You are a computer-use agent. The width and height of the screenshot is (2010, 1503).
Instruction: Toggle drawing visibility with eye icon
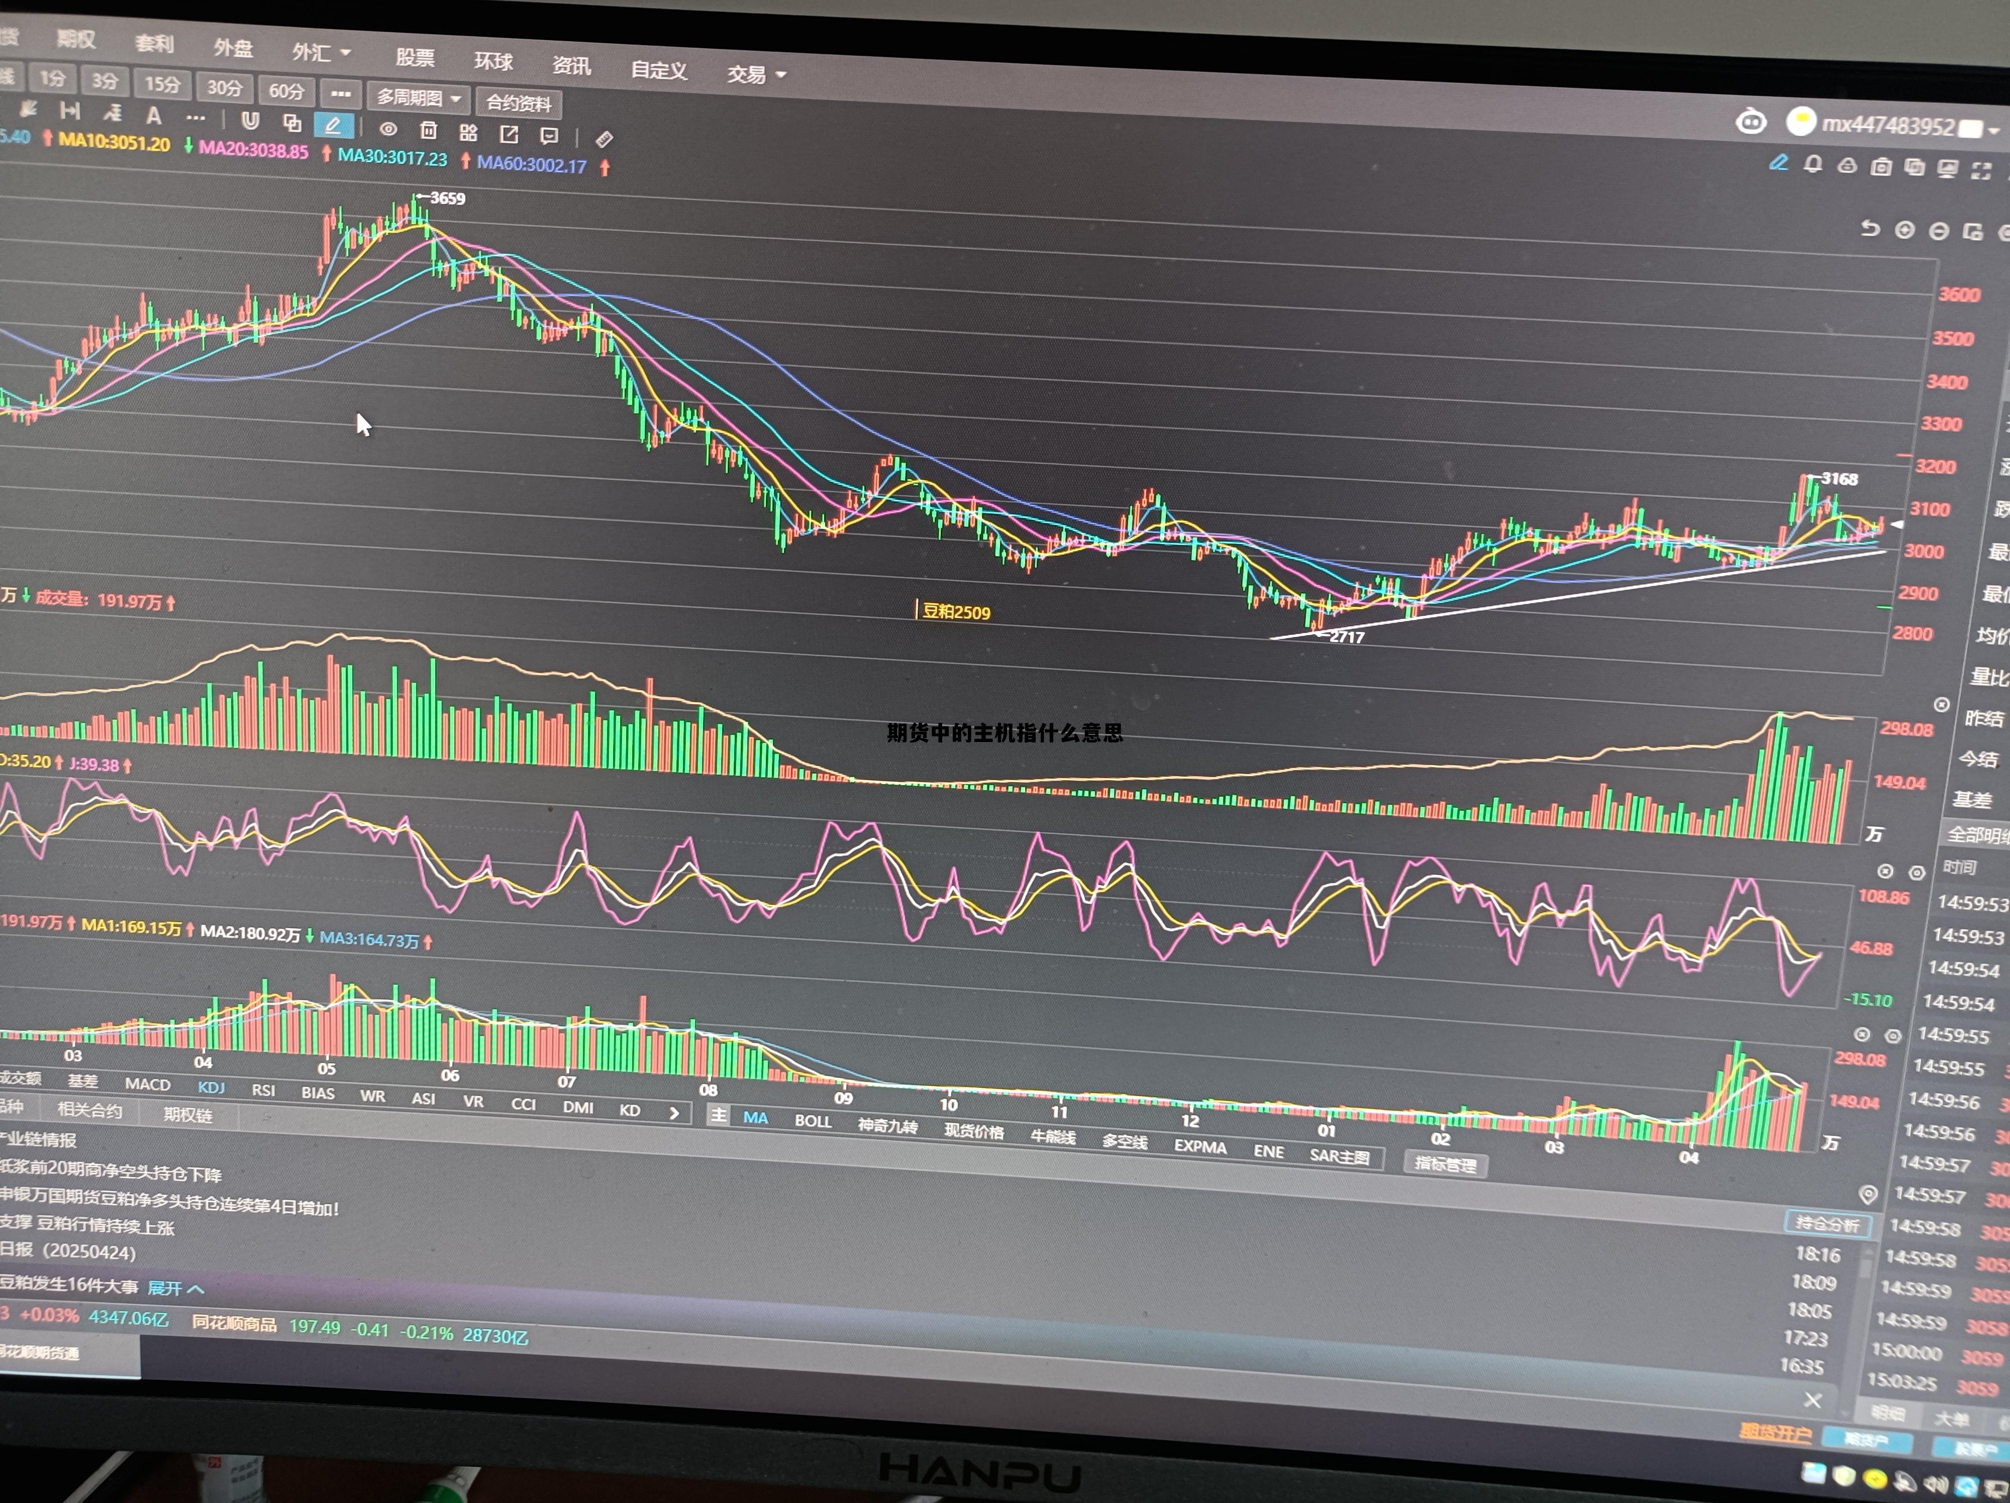388,129
